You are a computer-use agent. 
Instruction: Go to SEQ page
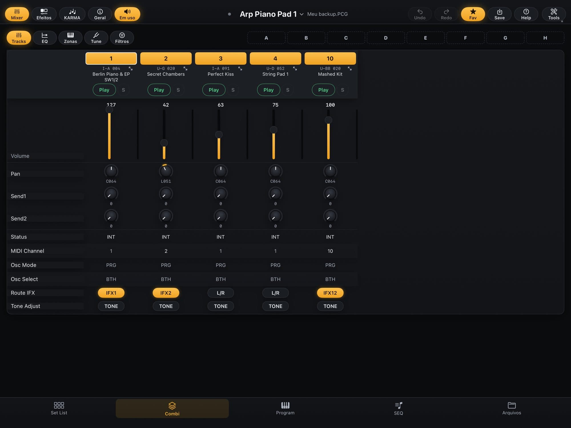point(399,408)
